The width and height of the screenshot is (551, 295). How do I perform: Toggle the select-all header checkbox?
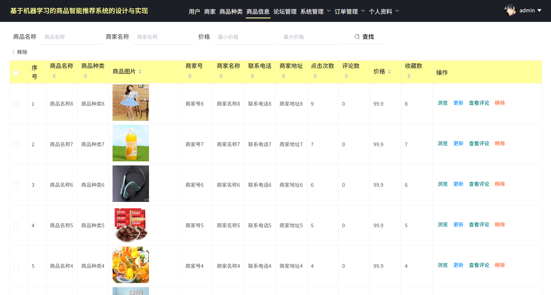[x=16, y=73]
